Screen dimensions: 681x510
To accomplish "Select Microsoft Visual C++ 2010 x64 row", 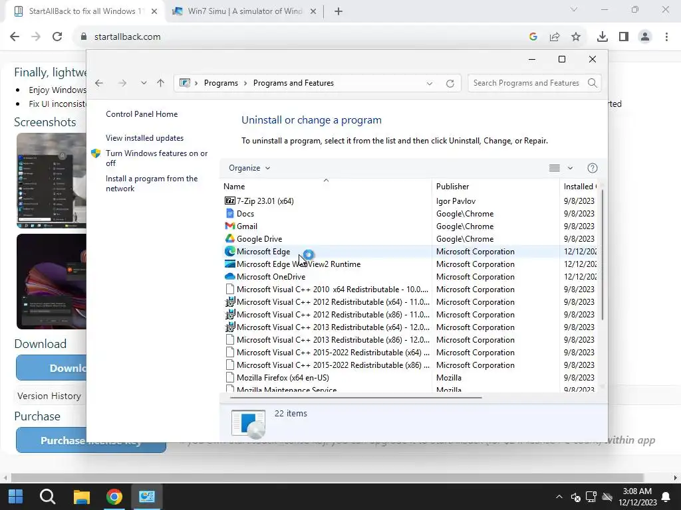I will pyautogui.click(x=410, y=289).
